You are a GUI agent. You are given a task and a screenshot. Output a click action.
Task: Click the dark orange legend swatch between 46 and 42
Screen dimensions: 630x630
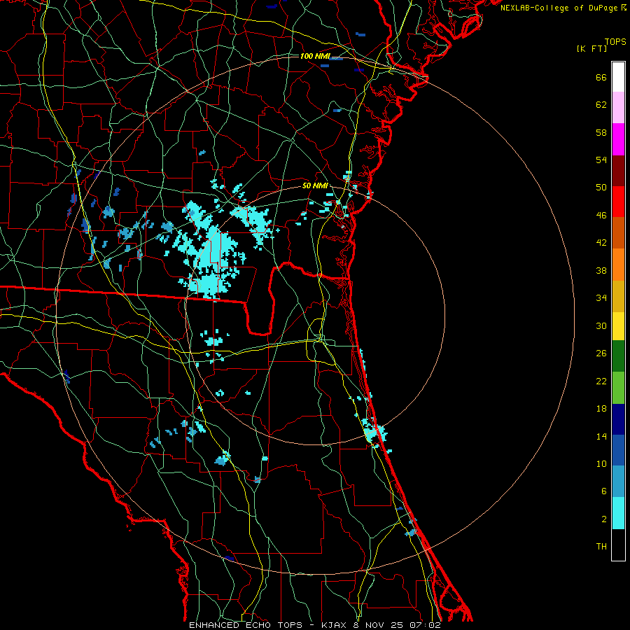point(618,232)
